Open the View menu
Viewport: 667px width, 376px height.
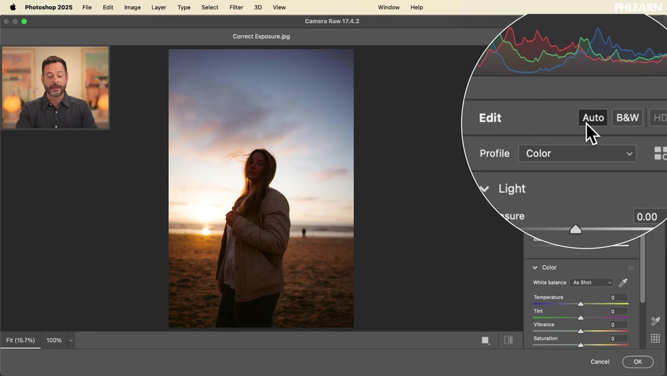[279, 7]
